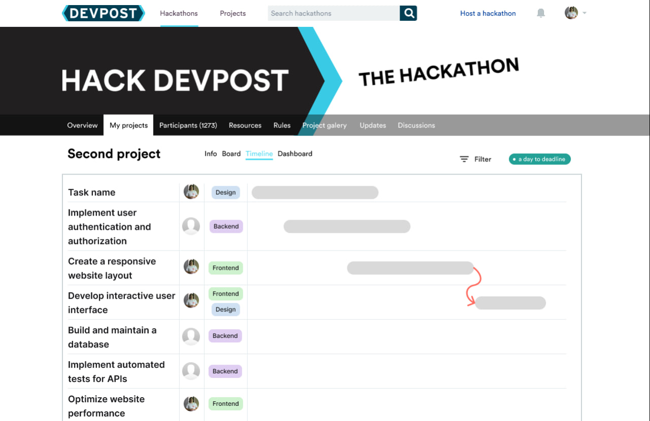This screenshot has width=650, height=421.
Task: Click the Devpost logo
Action: pos(104,13)
